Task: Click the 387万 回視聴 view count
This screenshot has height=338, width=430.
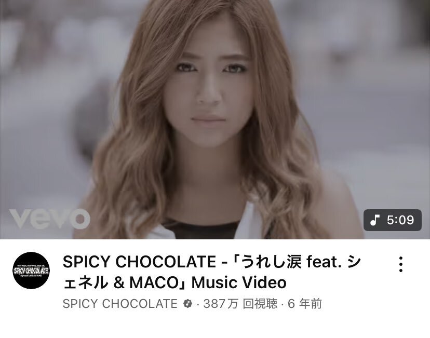Action: click(240, 304)
